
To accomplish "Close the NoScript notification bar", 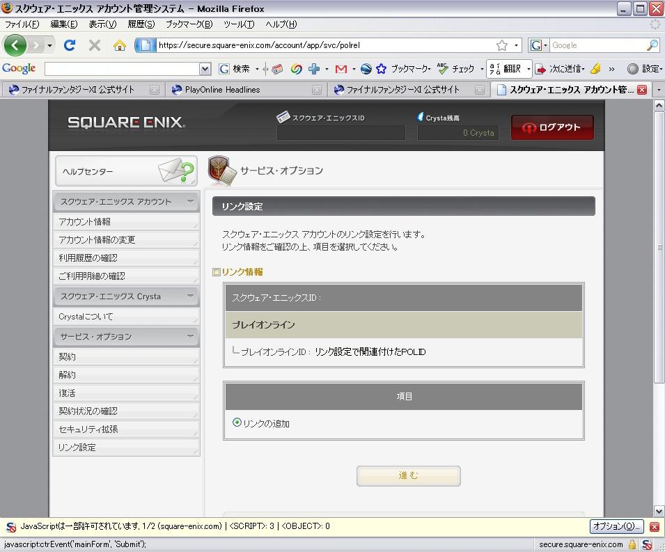I will click(655, 526).
